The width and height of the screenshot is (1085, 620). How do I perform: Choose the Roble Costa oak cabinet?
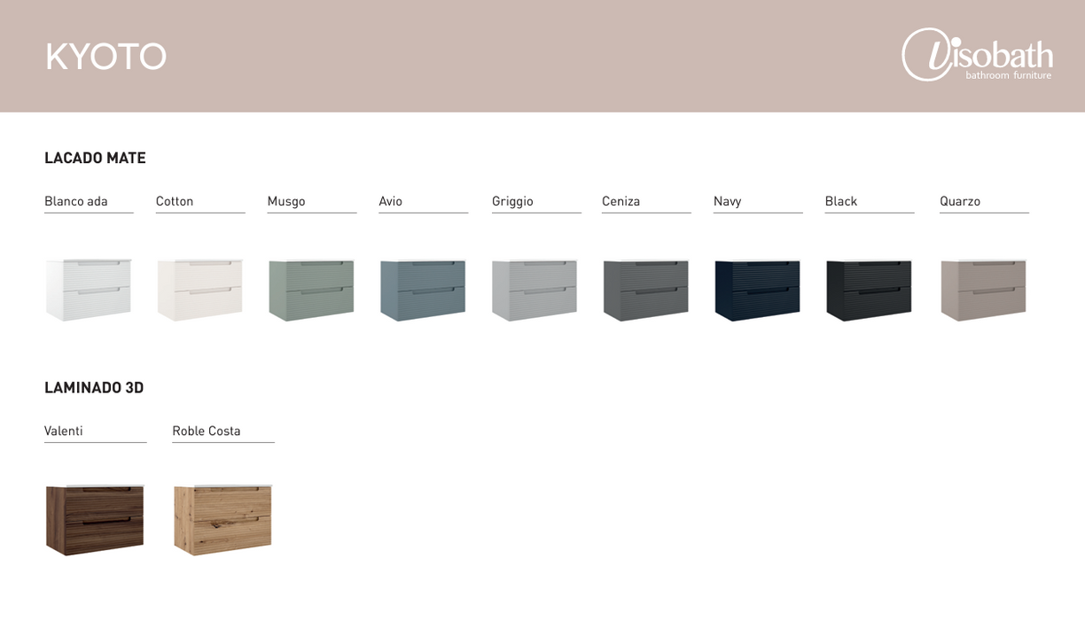point(222,520)
